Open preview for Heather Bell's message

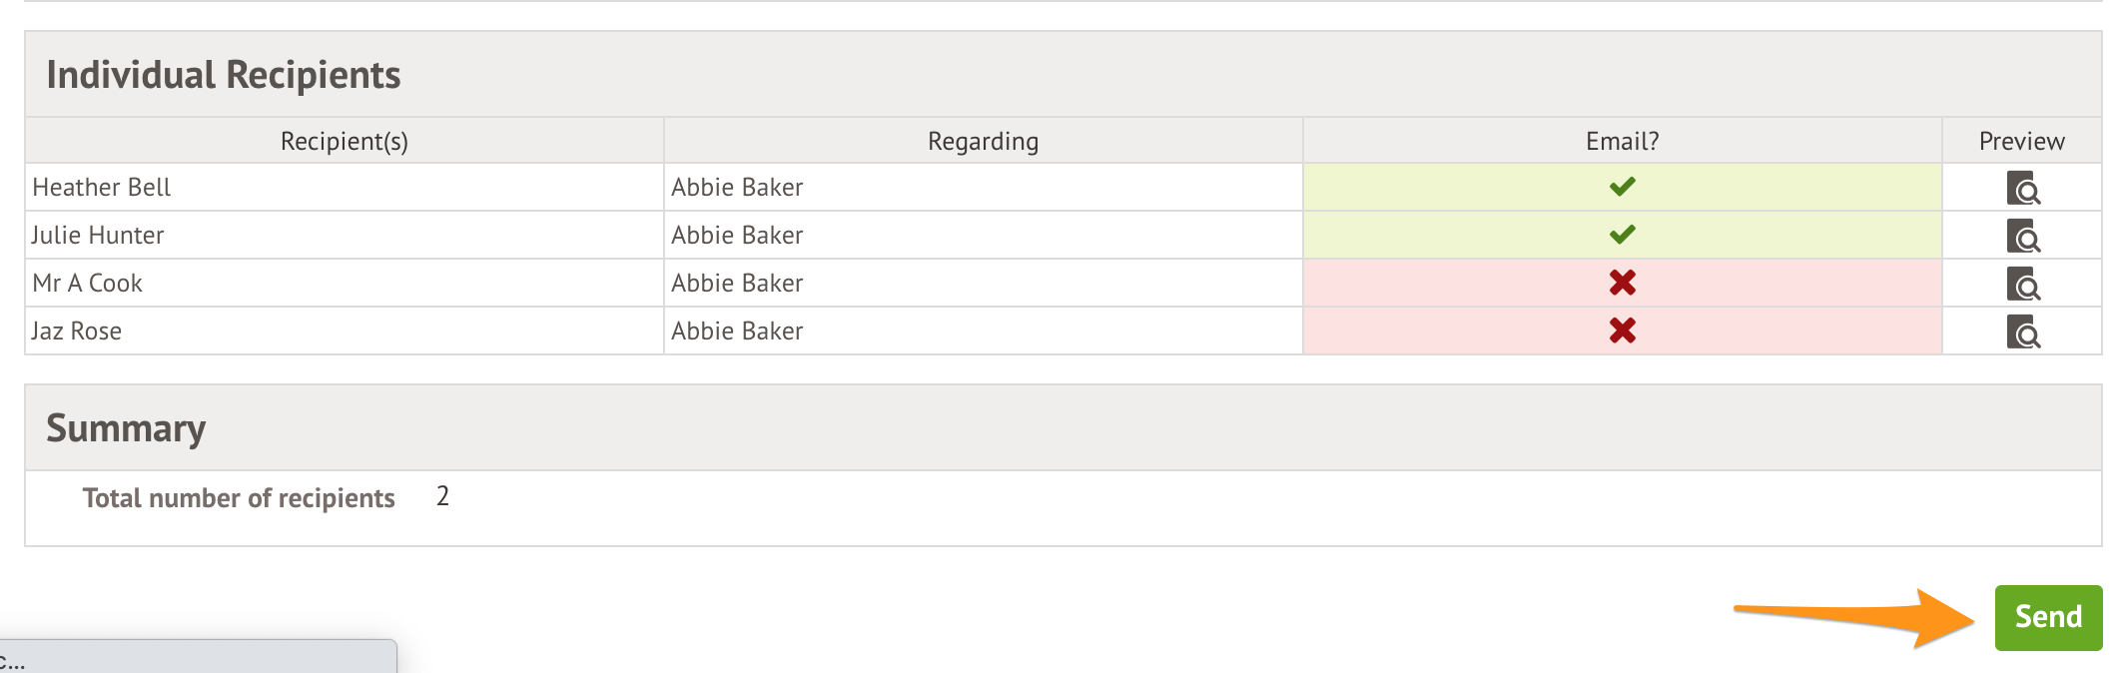(2023, 189)
